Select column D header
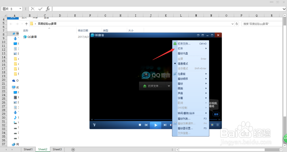 (60, 15)
